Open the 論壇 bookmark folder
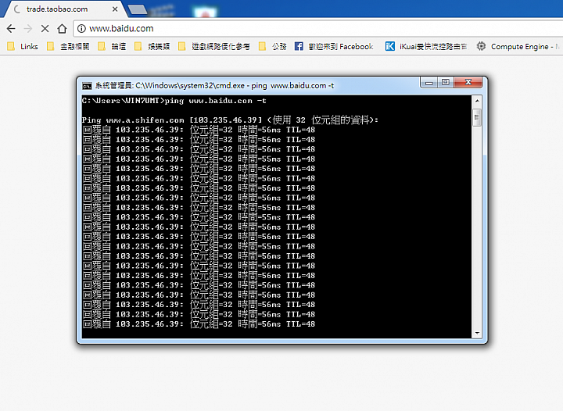 pos(113,46)
